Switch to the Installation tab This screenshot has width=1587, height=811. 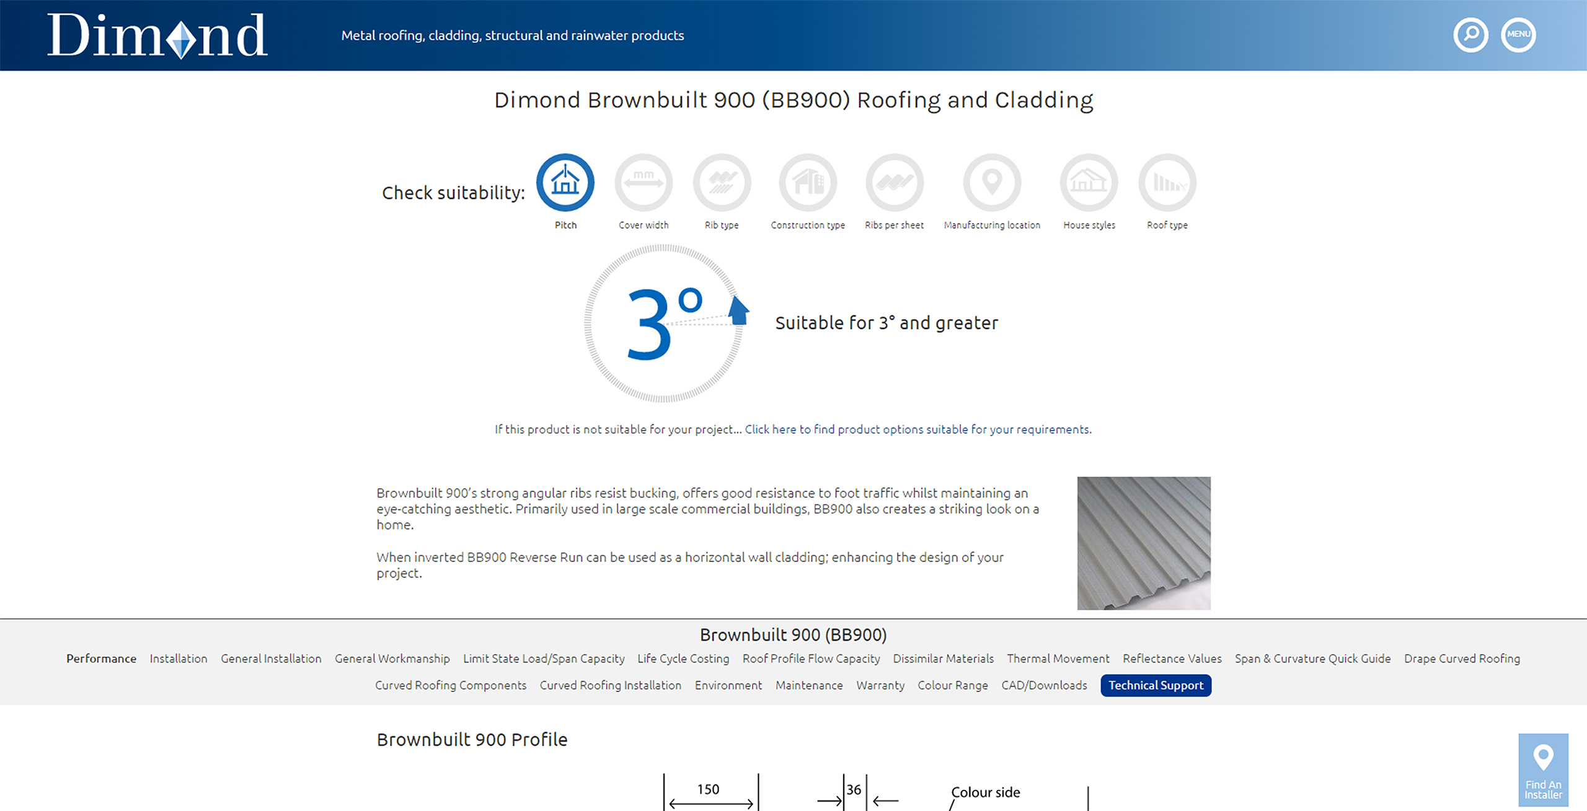[x=179, y=659]
